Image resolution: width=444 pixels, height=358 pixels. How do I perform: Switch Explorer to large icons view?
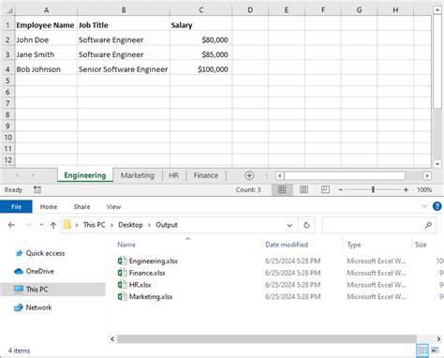[x=436, y=351]
